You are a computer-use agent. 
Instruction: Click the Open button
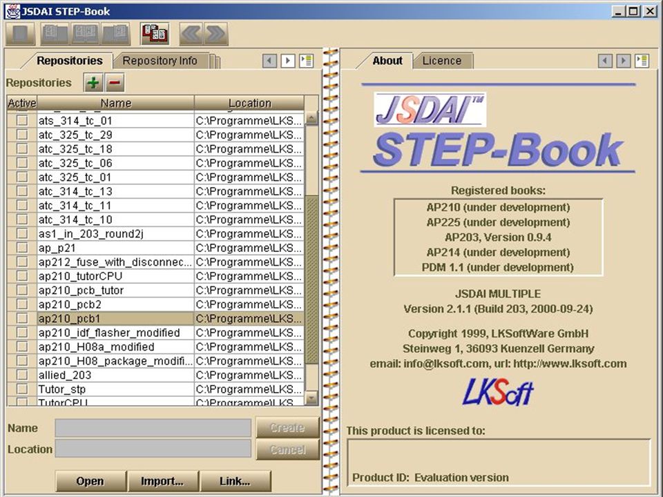coord(90,481)
